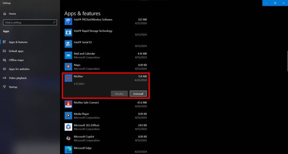This screenshot has width=288, height=154.
Task: Click the Microsoft Edge icon
Action: pos(68,150)
